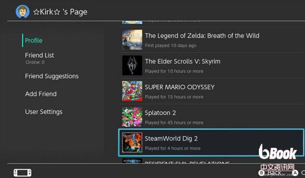The image size is (305, 178).
Task: Select the Splatoon 2 entry title
Action: [160, 113]
